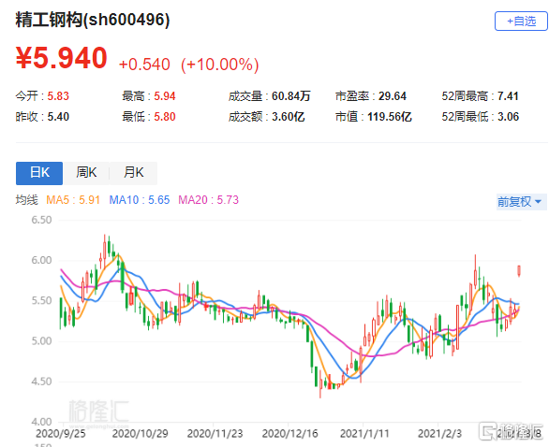The image size is (549, 447).
Task: Click the MA10 : 5.65 legend label
Action: pos(140,200)
